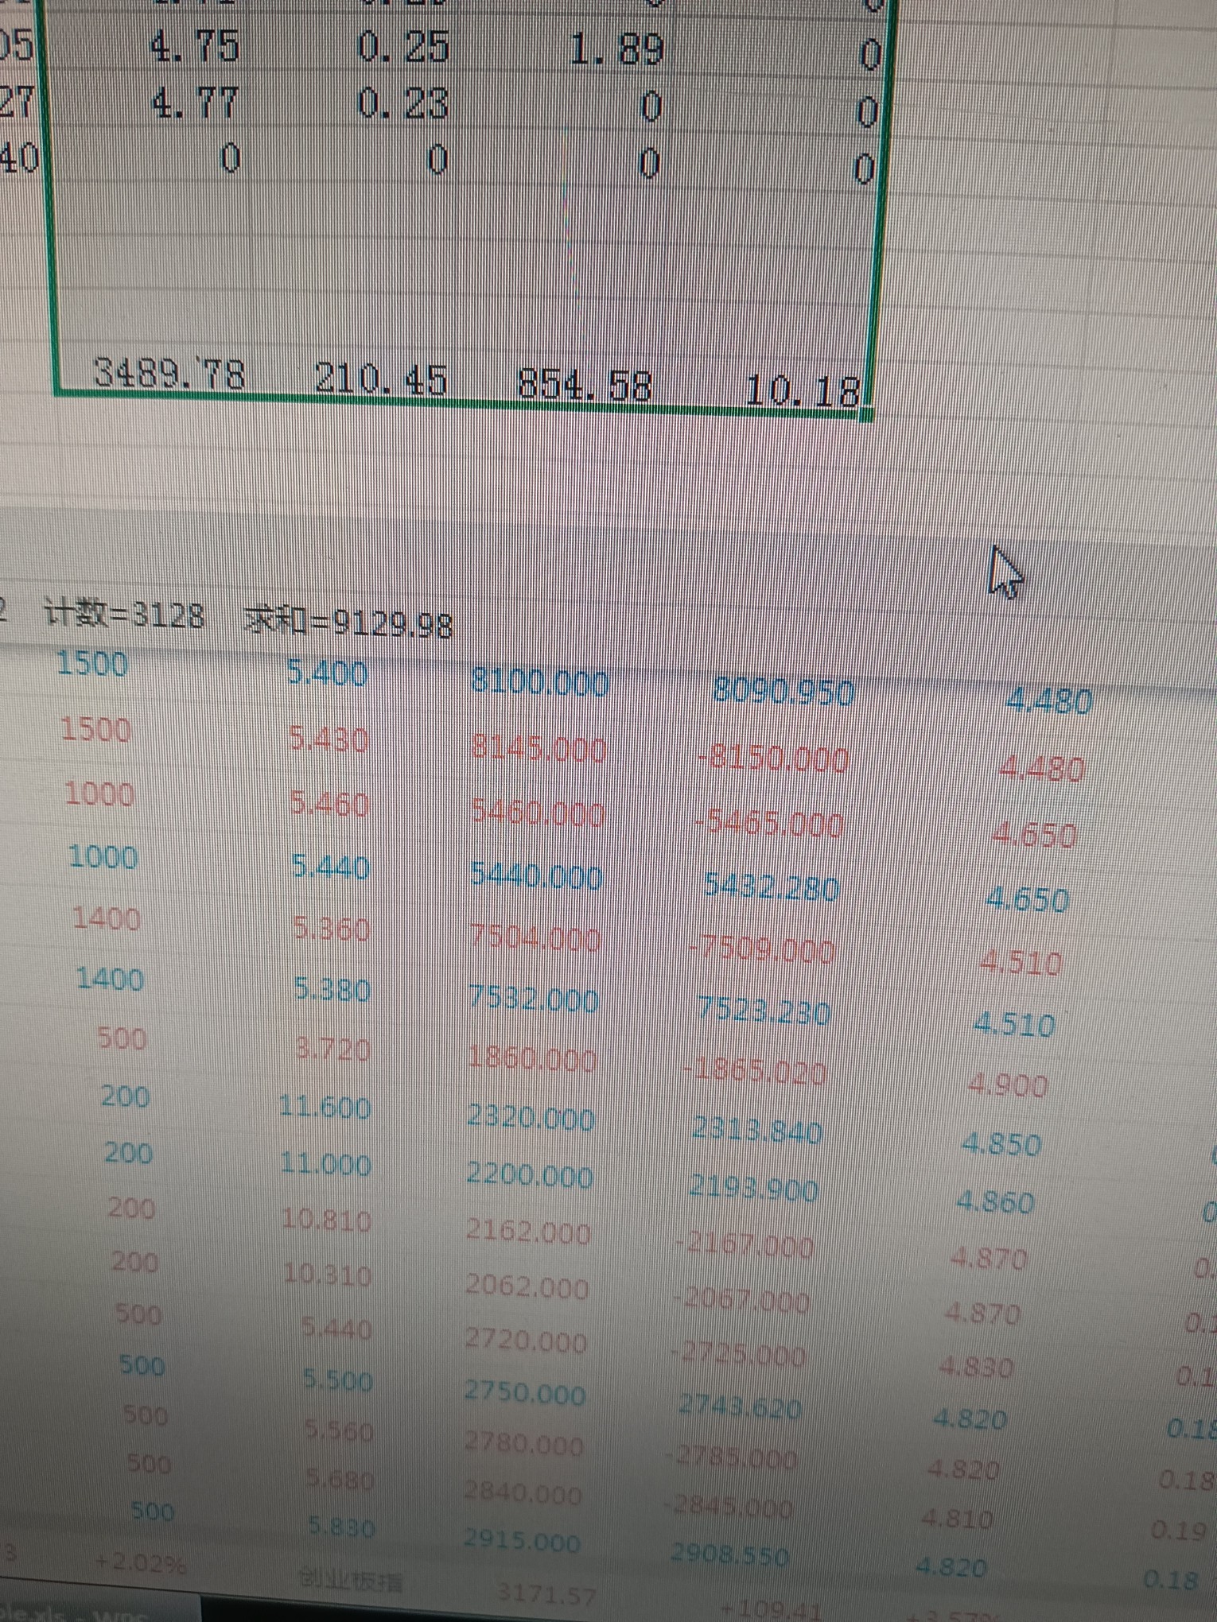This screenshot has height=1622, width=1217.
Task: Select the amount 5440.000
Action: click(536, 875)
